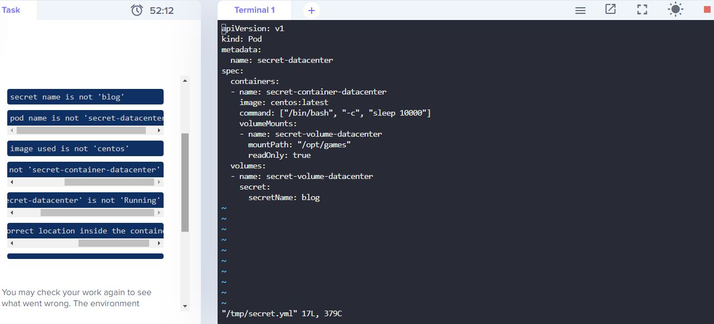
Task: Click horizontal scrollbar thumb under container name message
Action: click(109, 182)
